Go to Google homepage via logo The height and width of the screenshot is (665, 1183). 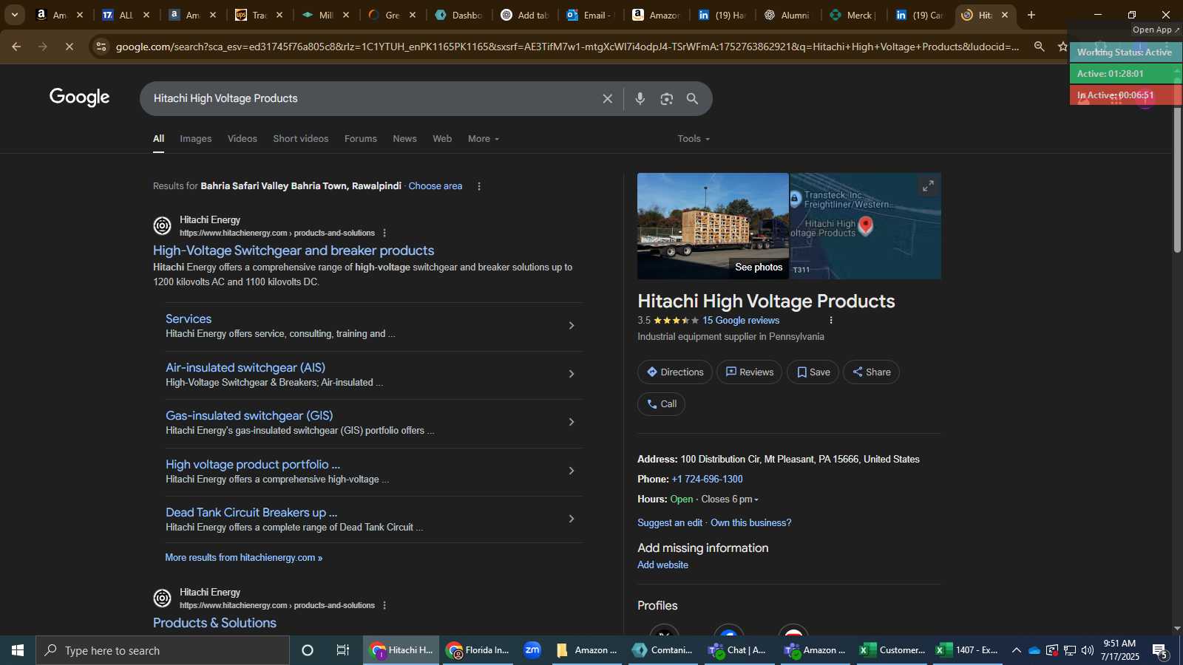pyautogui.click(x=80, y=98)
